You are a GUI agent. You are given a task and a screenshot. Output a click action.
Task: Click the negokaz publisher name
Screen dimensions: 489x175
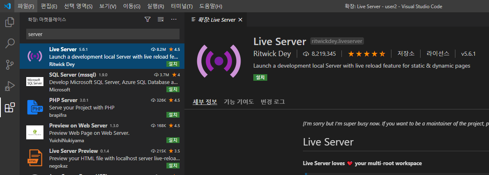(58, 166)
